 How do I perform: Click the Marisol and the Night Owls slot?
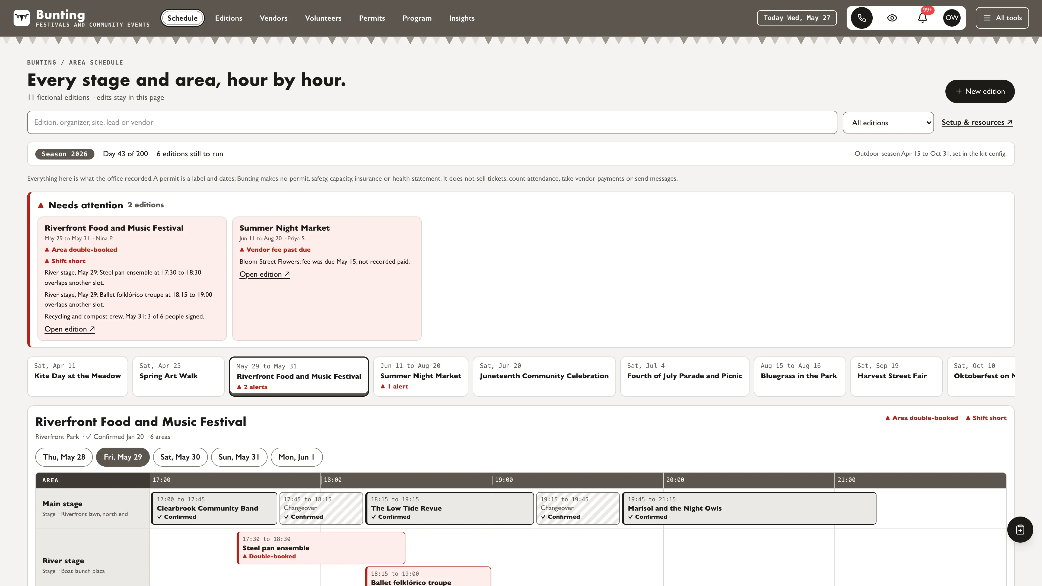tap(749, 508)
